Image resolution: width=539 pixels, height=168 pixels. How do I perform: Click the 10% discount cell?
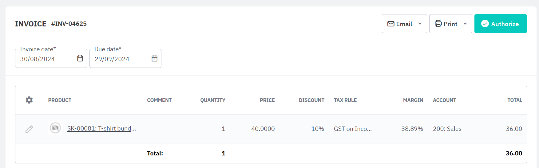point(318,129)
